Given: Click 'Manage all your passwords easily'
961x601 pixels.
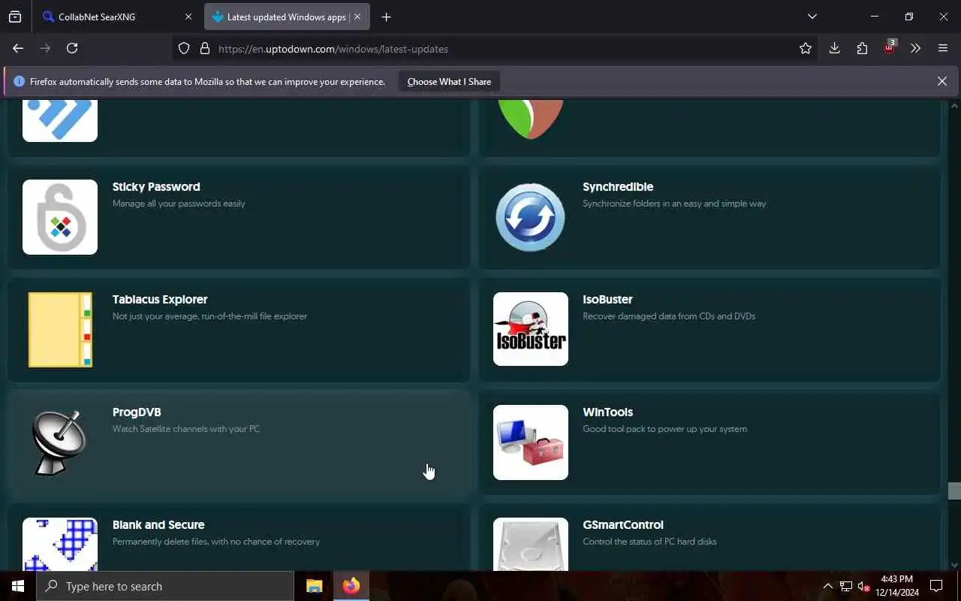Looking at the screenshot, I should click(179, 204).
